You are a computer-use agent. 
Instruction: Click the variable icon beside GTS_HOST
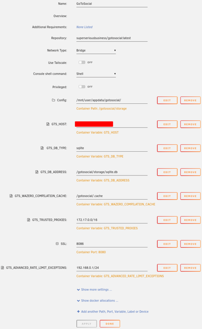[x=48, y=124]
